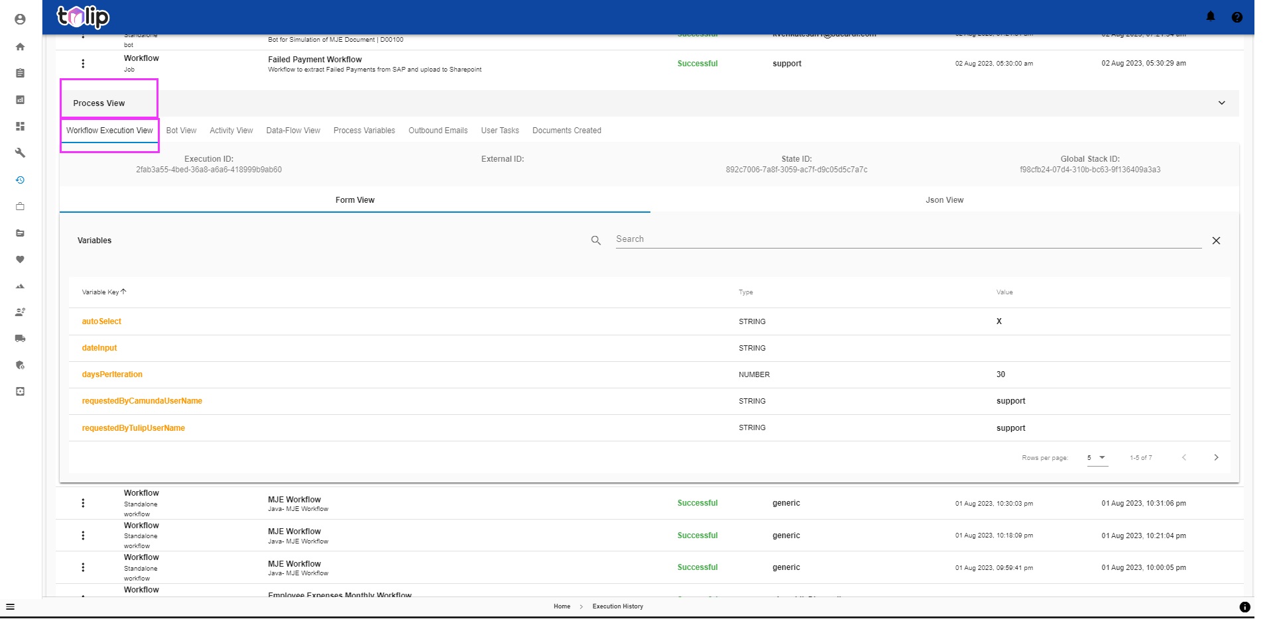The width and height of the screenshot is (1273, 621).
Task: Click into the variables Search field
Action: [908, 239]
